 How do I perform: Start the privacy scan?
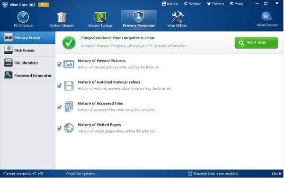[x=256, y=42]
